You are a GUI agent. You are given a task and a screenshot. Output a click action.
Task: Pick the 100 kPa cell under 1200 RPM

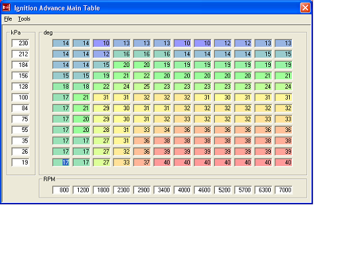coord(81,97)
